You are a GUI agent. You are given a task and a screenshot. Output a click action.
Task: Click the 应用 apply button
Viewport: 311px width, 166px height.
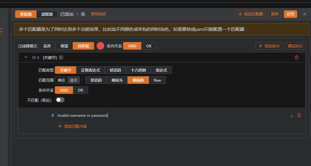tap(290, 14)
